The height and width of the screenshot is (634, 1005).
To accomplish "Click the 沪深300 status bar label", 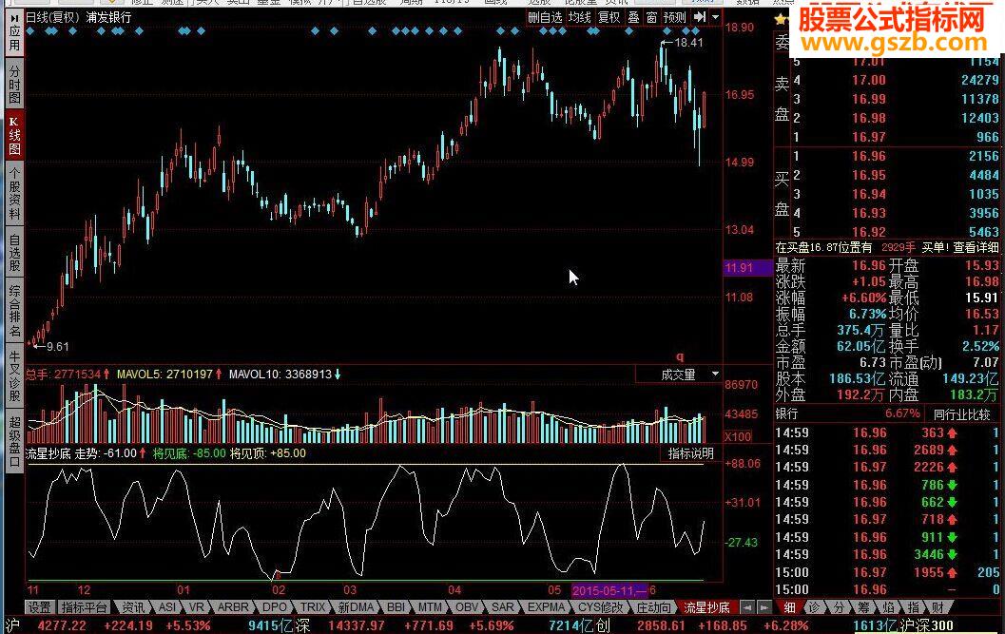I will 926,625.
